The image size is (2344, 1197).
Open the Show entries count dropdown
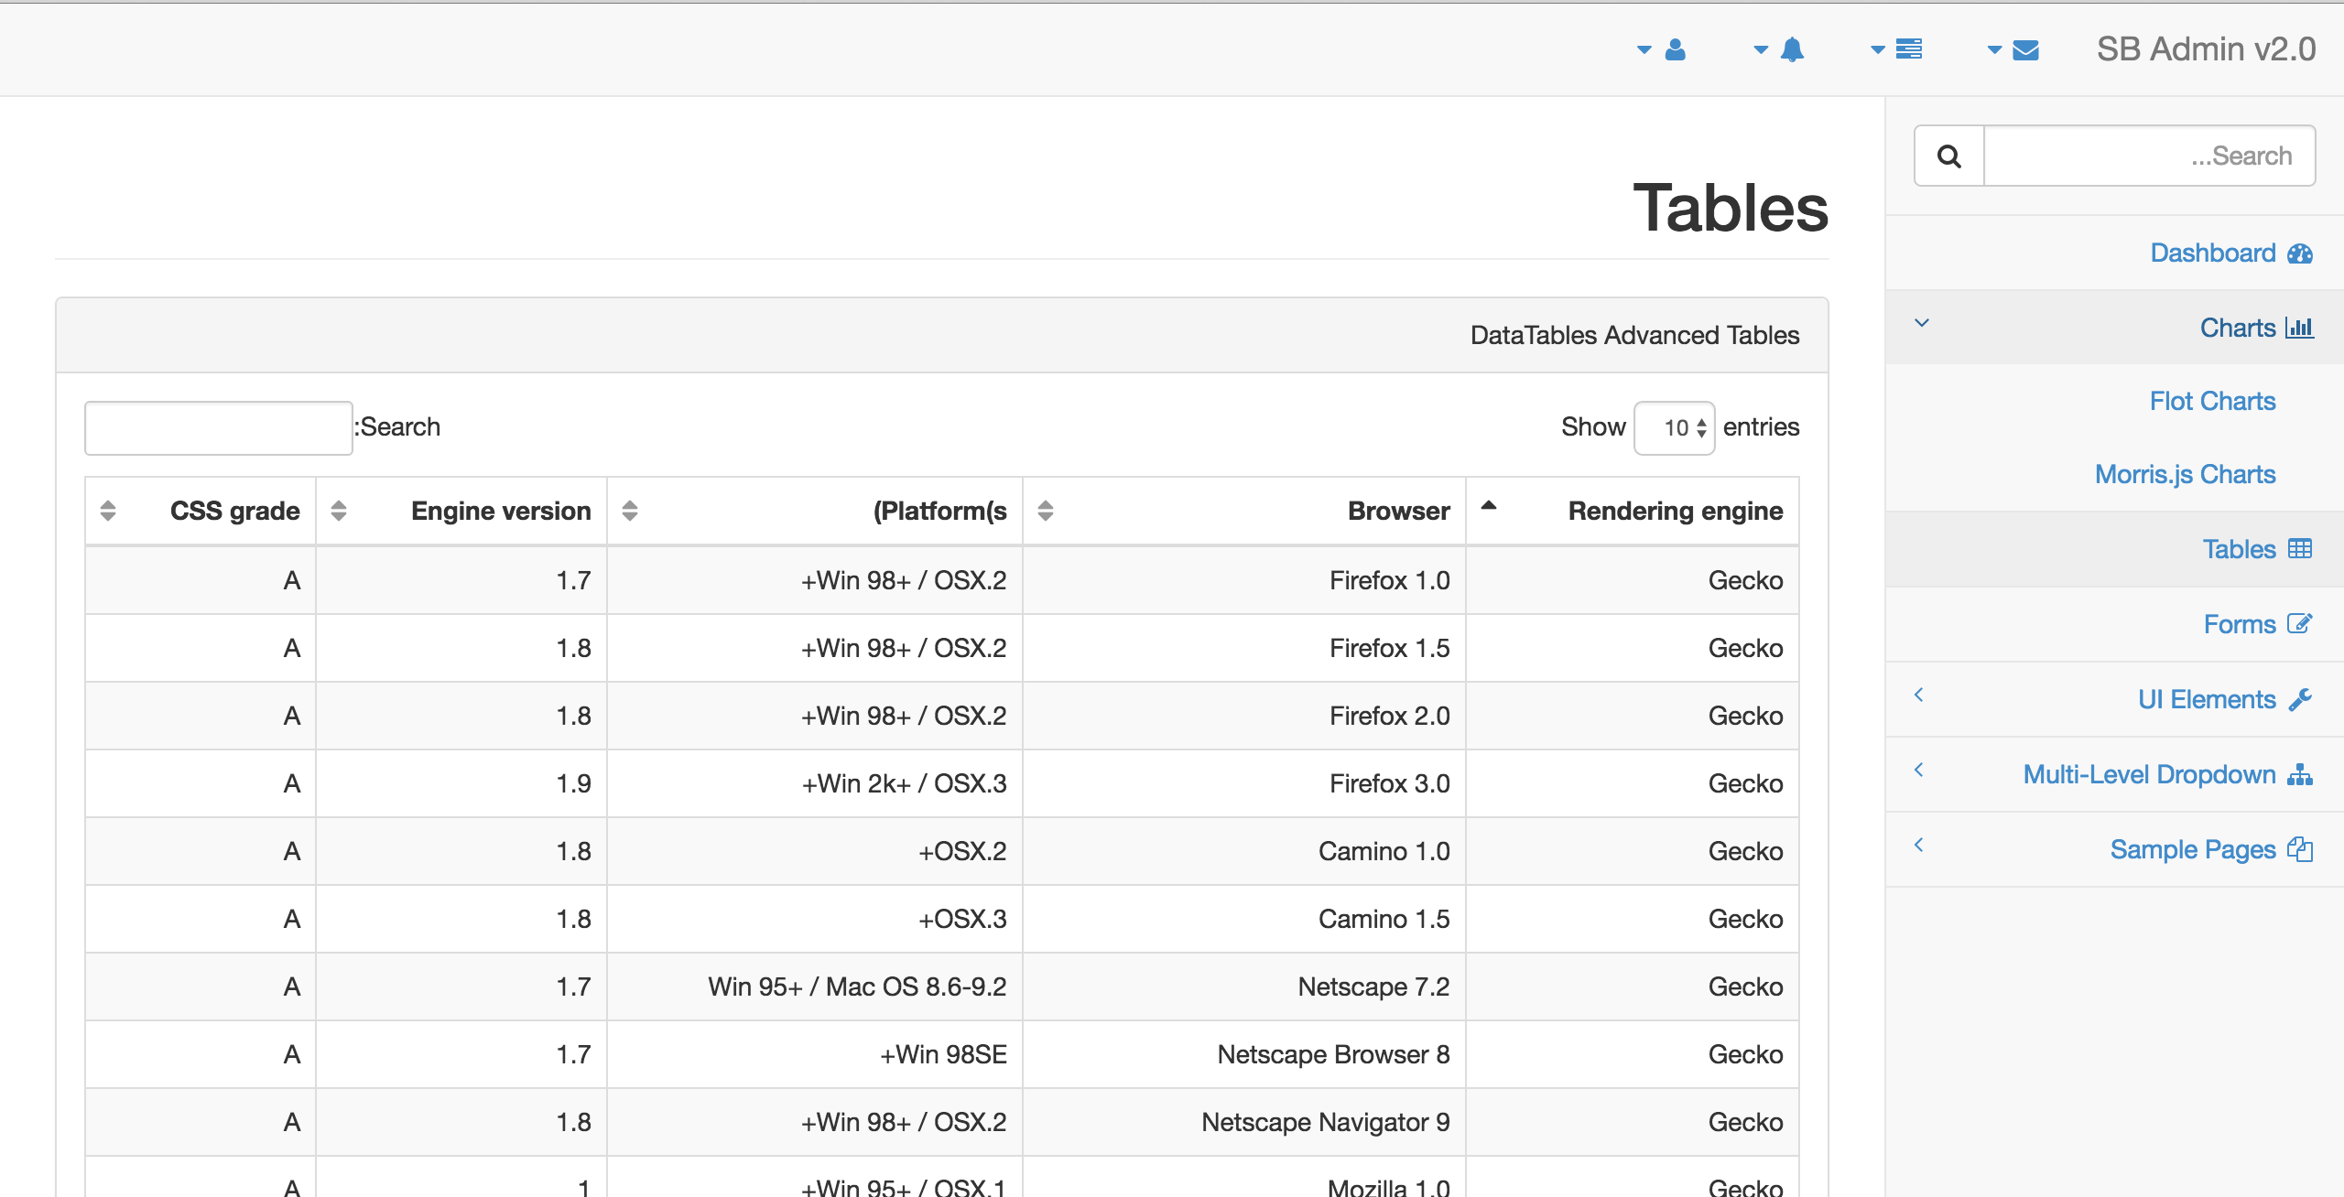point(1675,427)
